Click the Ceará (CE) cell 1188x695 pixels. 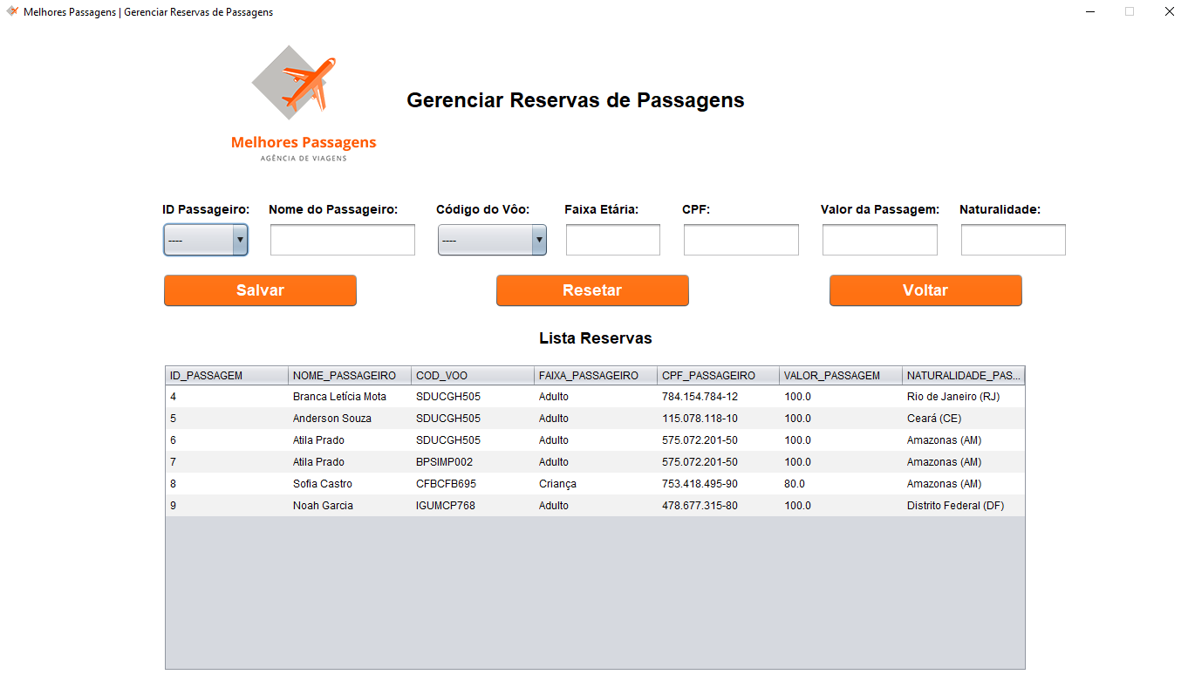[964, 419]
